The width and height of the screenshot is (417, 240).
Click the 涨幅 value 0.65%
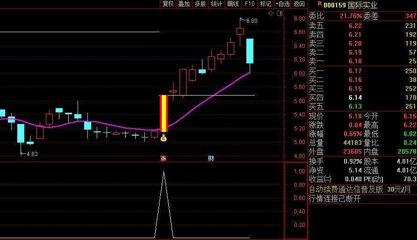point(352,134)
